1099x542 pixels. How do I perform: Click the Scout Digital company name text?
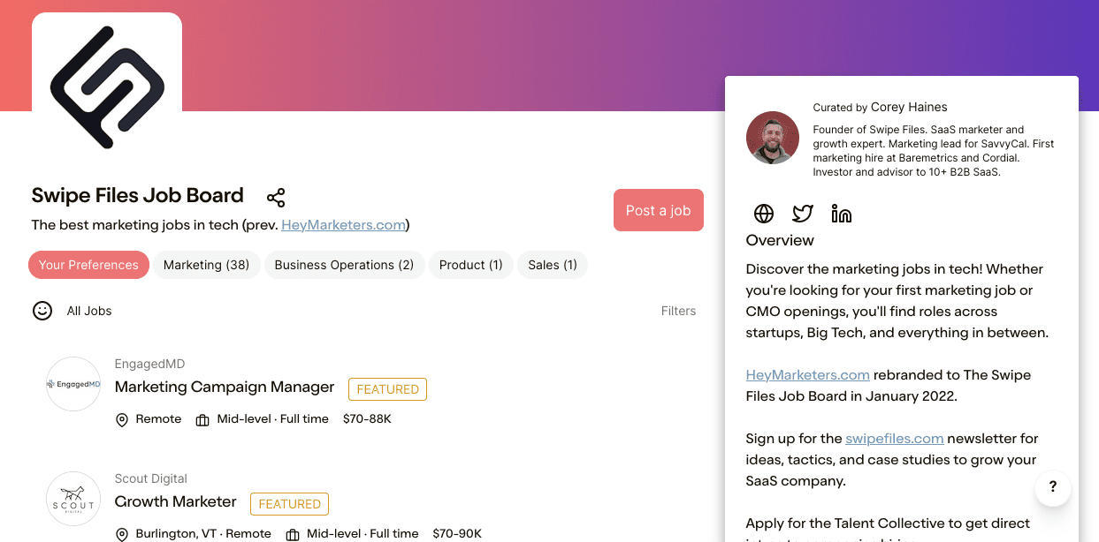coord(151,478)
